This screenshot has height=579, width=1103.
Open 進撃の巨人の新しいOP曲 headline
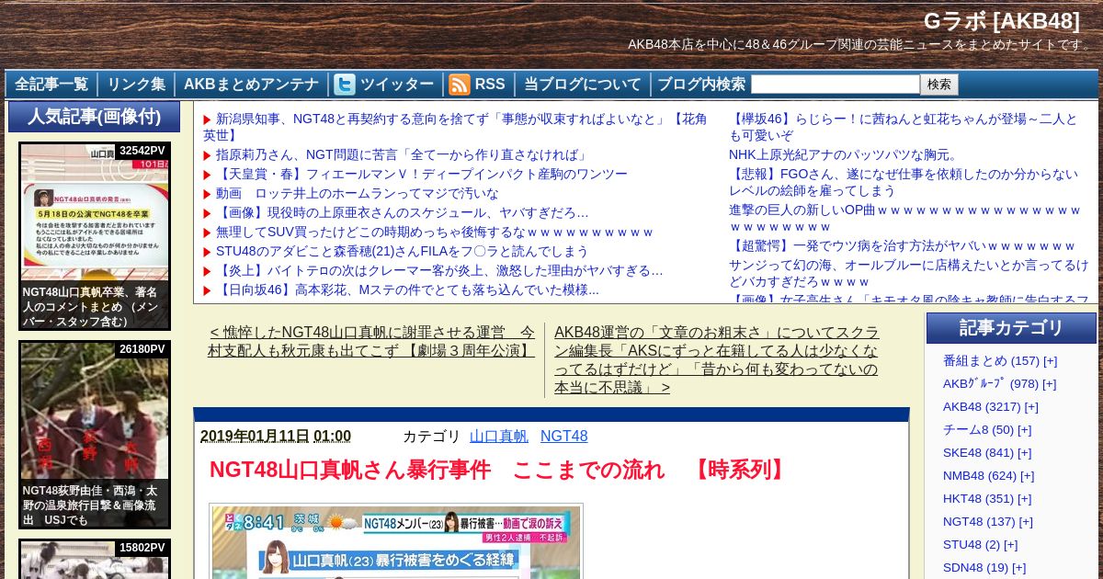point(905,218)
